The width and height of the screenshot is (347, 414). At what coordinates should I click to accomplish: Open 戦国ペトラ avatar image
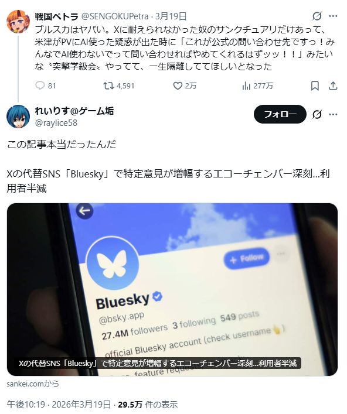tap(18, 22)
